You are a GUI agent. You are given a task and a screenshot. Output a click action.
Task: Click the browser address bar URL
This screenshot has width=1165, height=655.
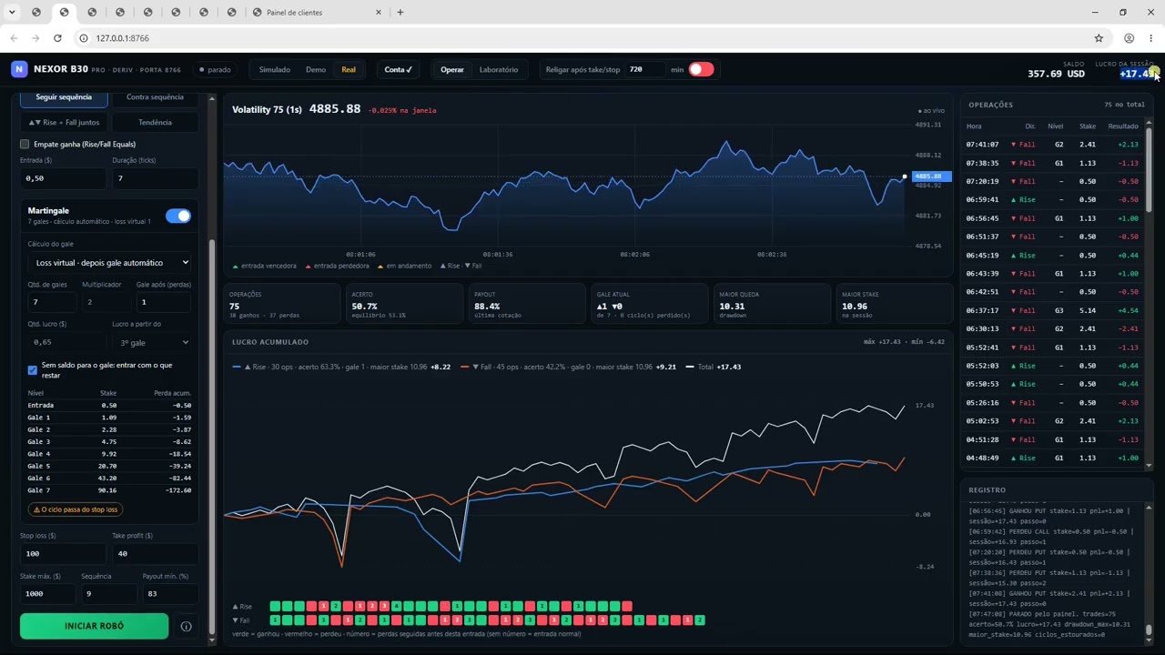(122, 38)
